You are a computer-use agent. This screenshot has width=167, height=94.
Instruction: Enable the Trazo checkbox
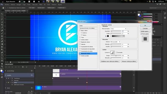click(x=80, y=37)
